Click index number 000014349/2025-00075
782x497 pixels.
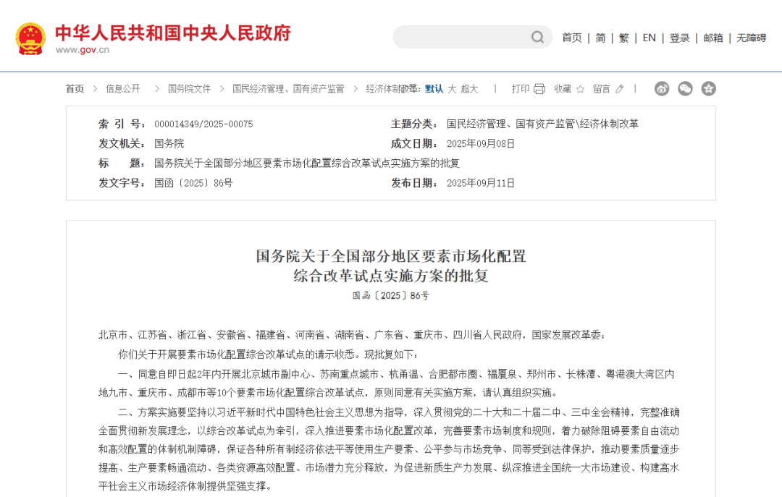tap(203, 124)
